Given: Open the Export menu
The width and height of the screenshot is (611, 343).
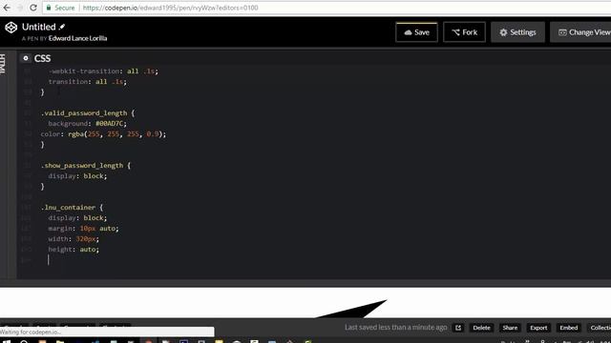Looking at the screenshot, I should (x=538, y=328).
